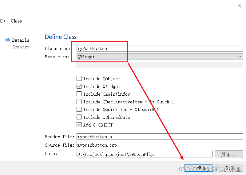
Task: Enable the Include QObject checkbox
Action: tap(79, 78)
